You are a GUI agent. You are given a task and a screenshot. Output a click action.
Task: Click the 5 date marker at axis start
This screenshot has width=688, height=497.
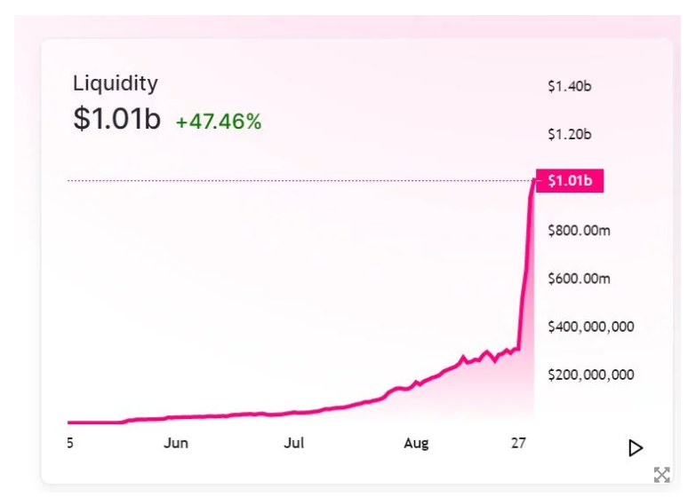click(70, 443)
